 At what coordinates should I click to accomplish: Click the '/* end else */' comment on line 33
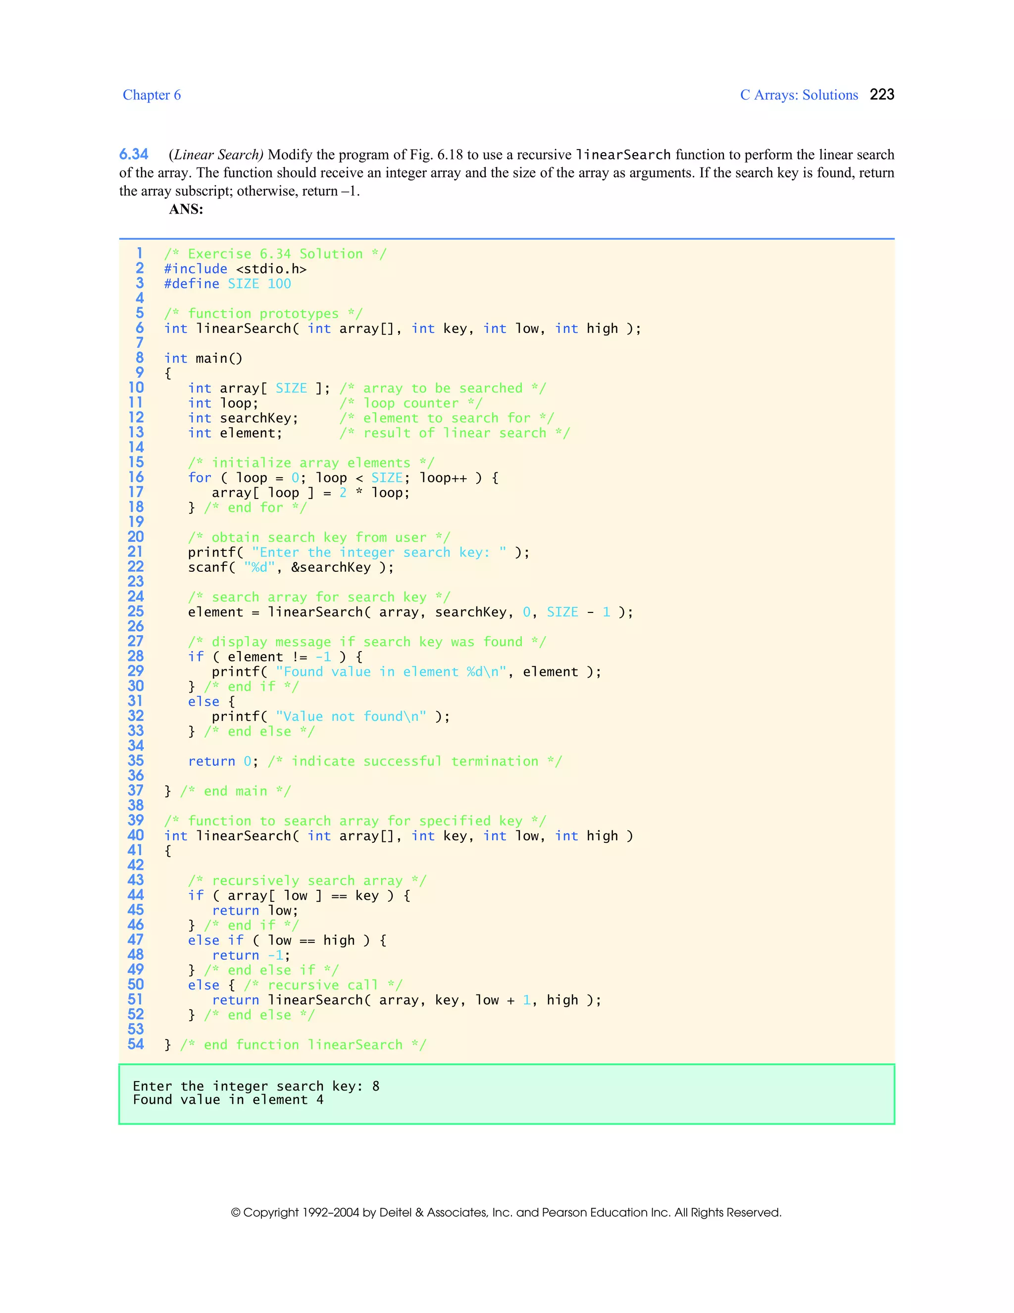click(259, 731)
